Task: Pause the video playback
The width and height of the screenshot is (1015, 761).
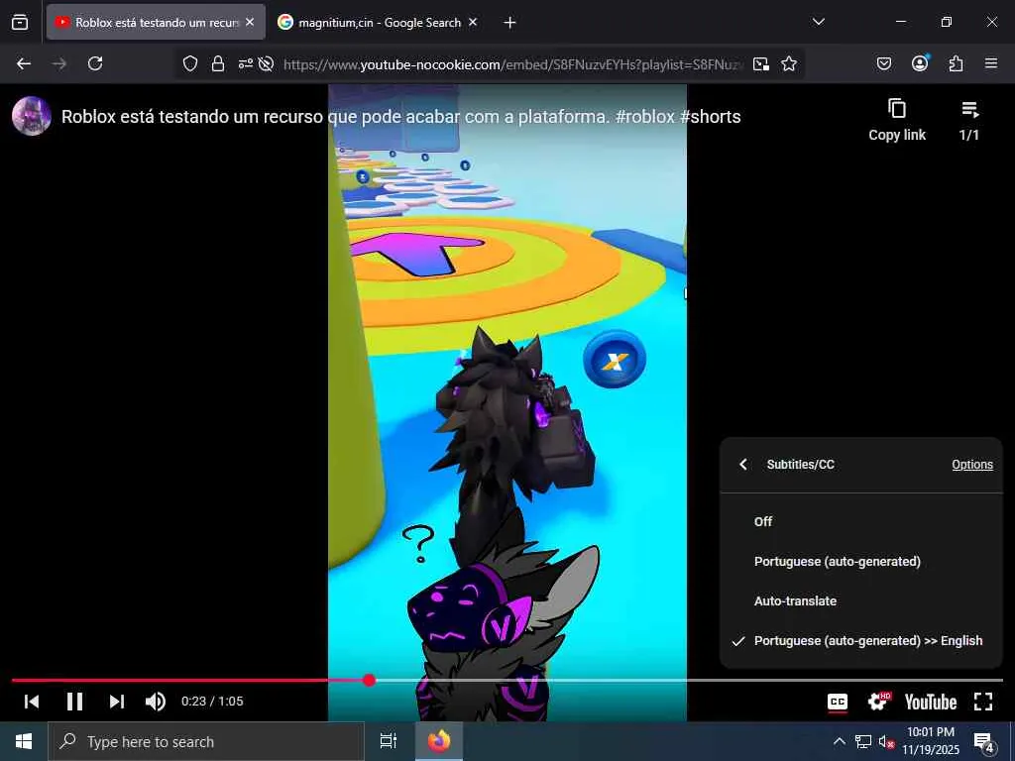Action: (74, 702)
